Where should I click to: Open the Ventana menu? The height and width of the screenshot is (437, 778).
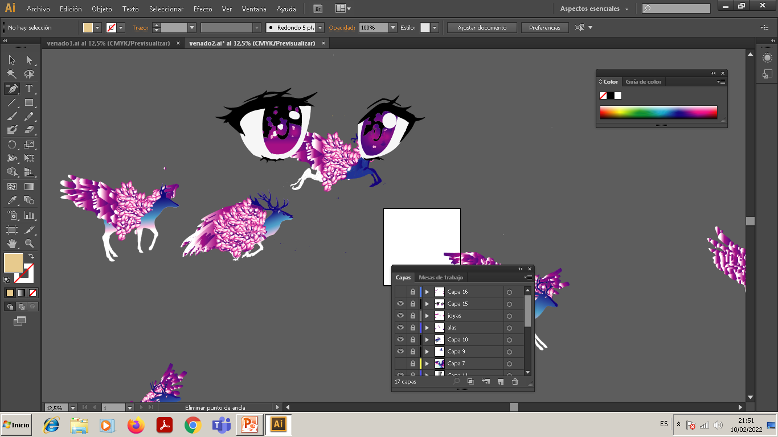(x=254, y=9)
